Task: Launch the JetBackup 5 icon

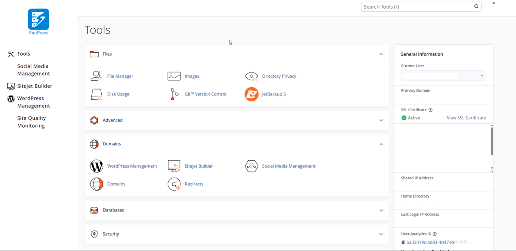Action: click(x=251, y=94)
